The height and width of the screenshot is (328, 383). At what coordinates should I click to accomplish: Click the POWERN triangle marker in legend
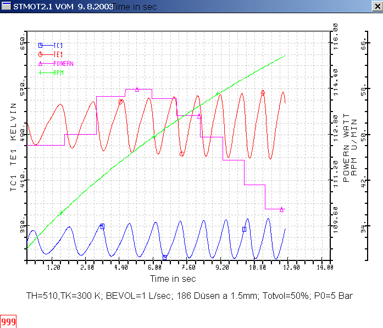point(41,63)
